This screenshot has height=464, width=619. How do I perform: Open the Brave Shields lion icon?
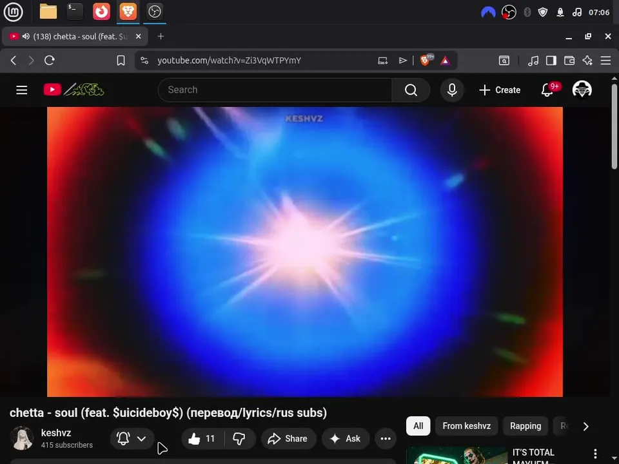pyautogui.click(x=426, y=60)
